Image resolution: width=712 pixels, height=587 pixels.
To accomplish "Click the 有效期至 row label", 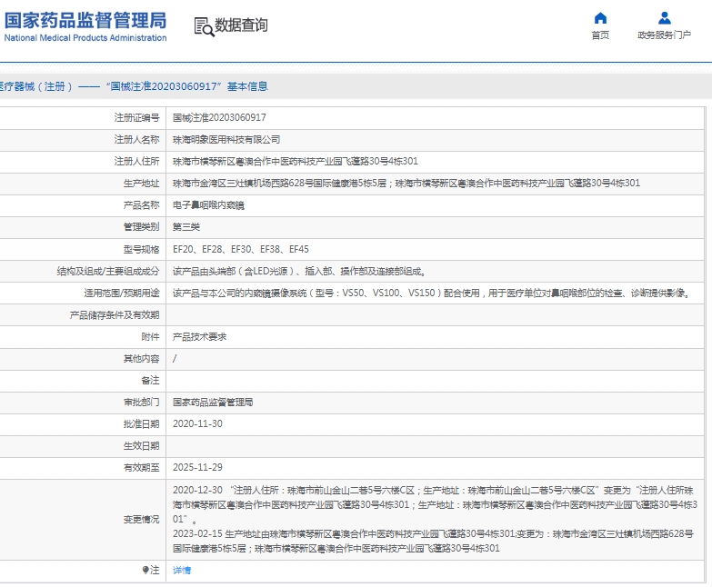I will point(141,468).
